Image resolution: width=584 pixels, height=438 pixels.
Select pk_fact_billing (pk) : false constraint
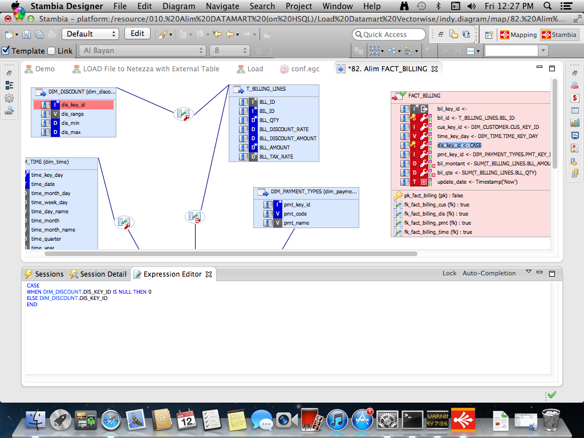click(433, 196)
